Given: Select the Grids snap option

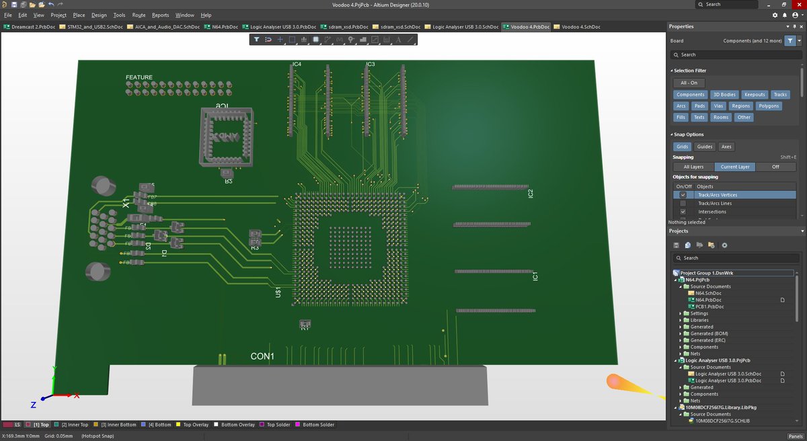Looking at the screenshot, I should click(x=683, y=147).
